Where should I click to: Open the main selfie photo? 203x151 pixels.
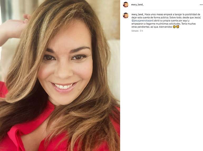(60, 76)
